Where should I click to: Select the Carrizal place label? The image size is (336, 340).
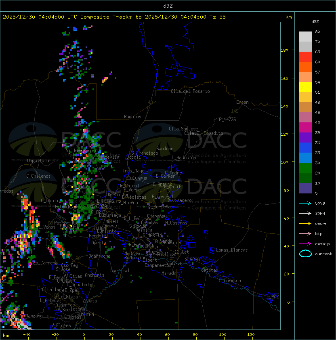[120, 271]
